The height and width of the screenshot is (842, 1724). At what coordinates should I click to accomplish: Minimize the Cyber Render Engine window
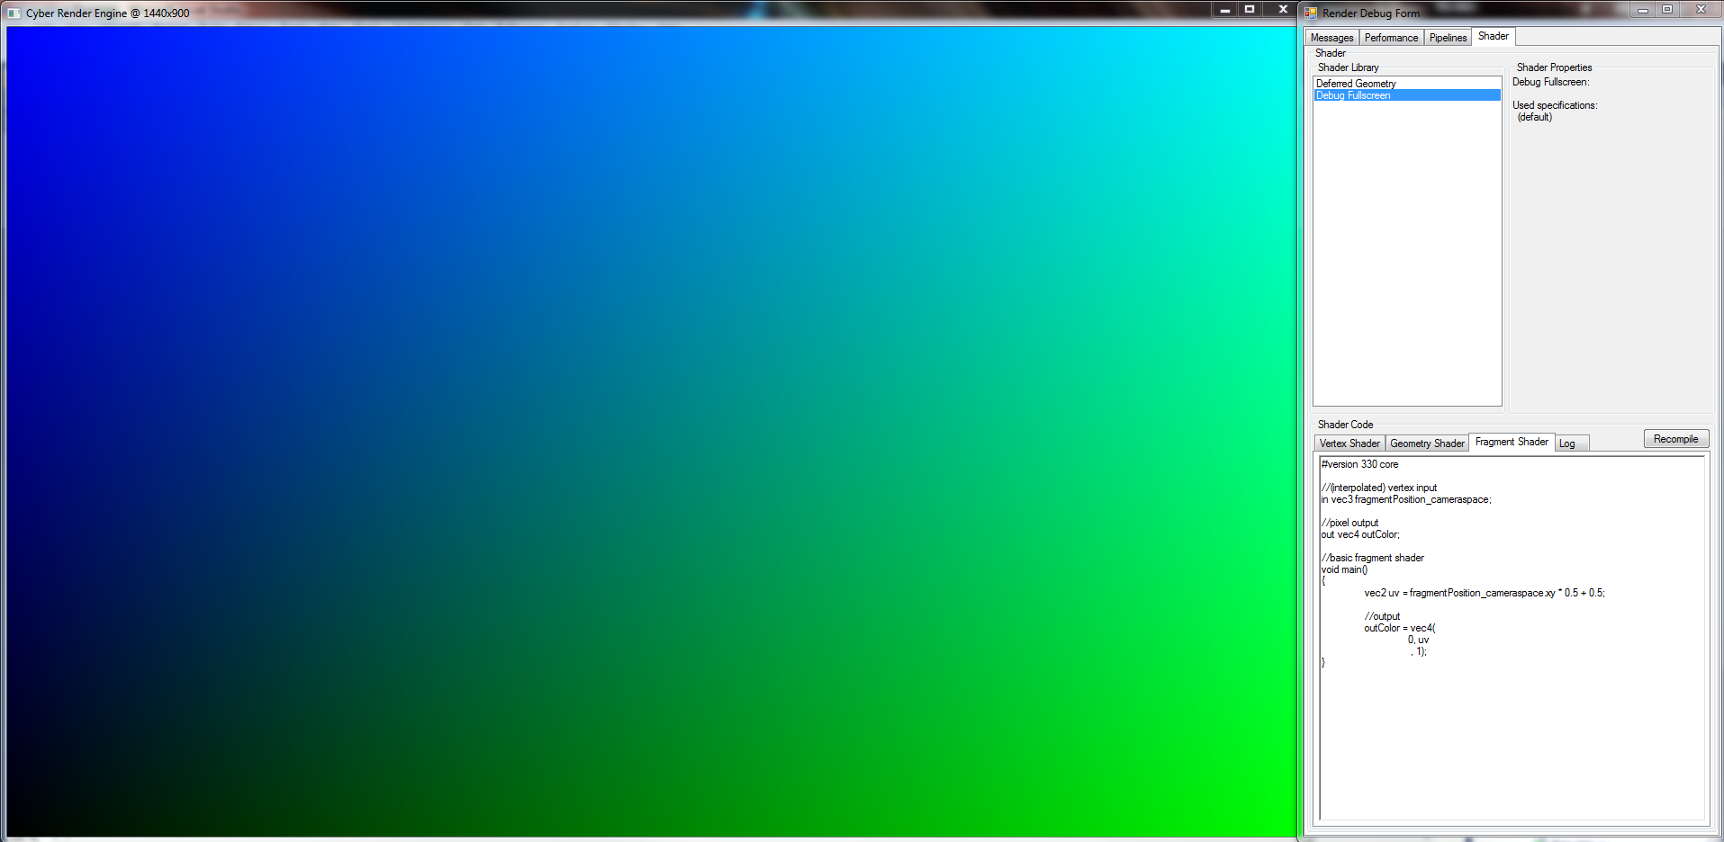coord(1224,10)
